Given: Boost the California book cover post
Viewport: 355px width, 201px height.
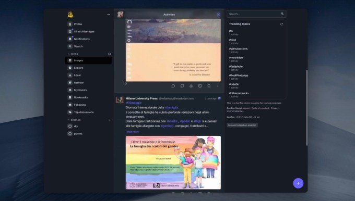Looking at the screenshot, I should (x=182, y=86).
